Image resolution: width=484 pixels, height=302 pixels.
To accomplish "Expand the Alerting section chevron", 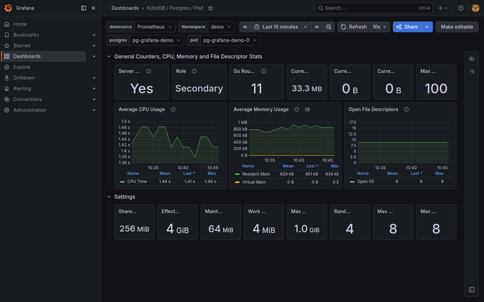I will (x=94, y=89).
